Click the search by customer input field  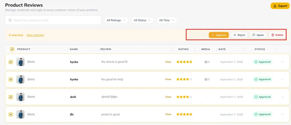53,20
